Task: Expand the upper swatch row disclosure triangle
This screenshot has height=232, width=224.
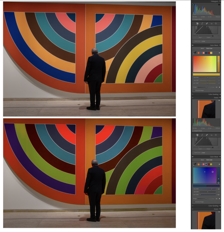Action: tap(219, 53)
